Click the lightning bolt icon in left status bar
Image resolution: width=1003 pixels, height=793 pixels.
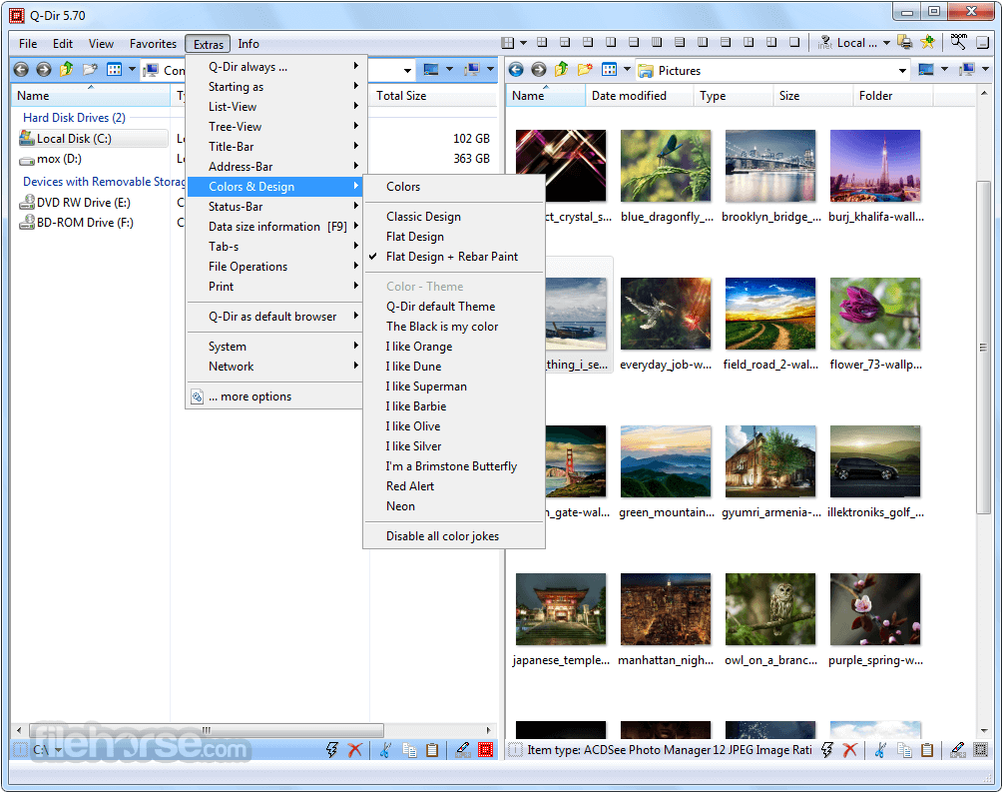331,749
